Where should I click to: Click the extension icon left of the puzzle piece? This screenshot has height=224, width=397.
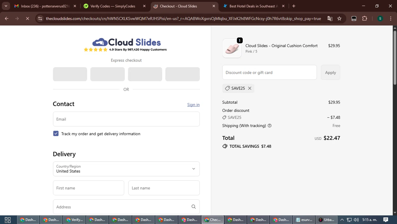354,19
